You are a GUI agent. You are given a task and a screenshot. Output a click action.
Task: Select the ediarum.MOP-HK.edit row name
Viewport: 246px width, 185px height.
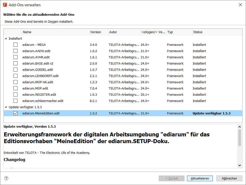click(38, 82)
